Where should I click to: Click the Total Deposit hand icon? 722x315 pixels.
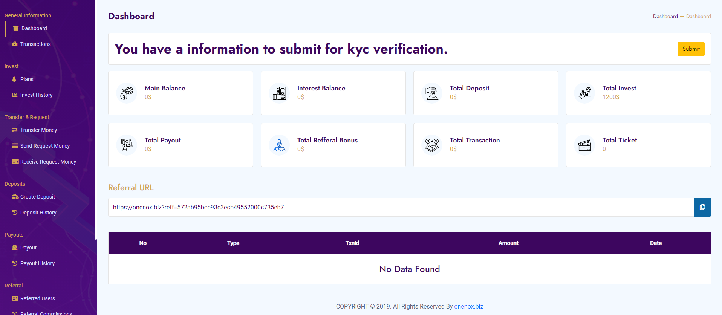click(432, 93)
